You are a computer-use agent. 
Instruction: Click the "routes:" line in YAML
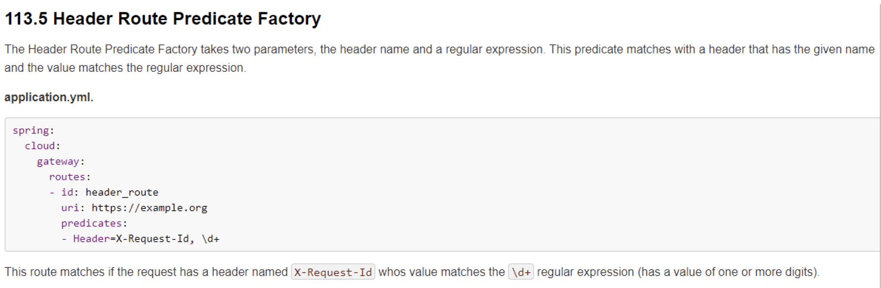pyautogui.click(x=70, y=177)
